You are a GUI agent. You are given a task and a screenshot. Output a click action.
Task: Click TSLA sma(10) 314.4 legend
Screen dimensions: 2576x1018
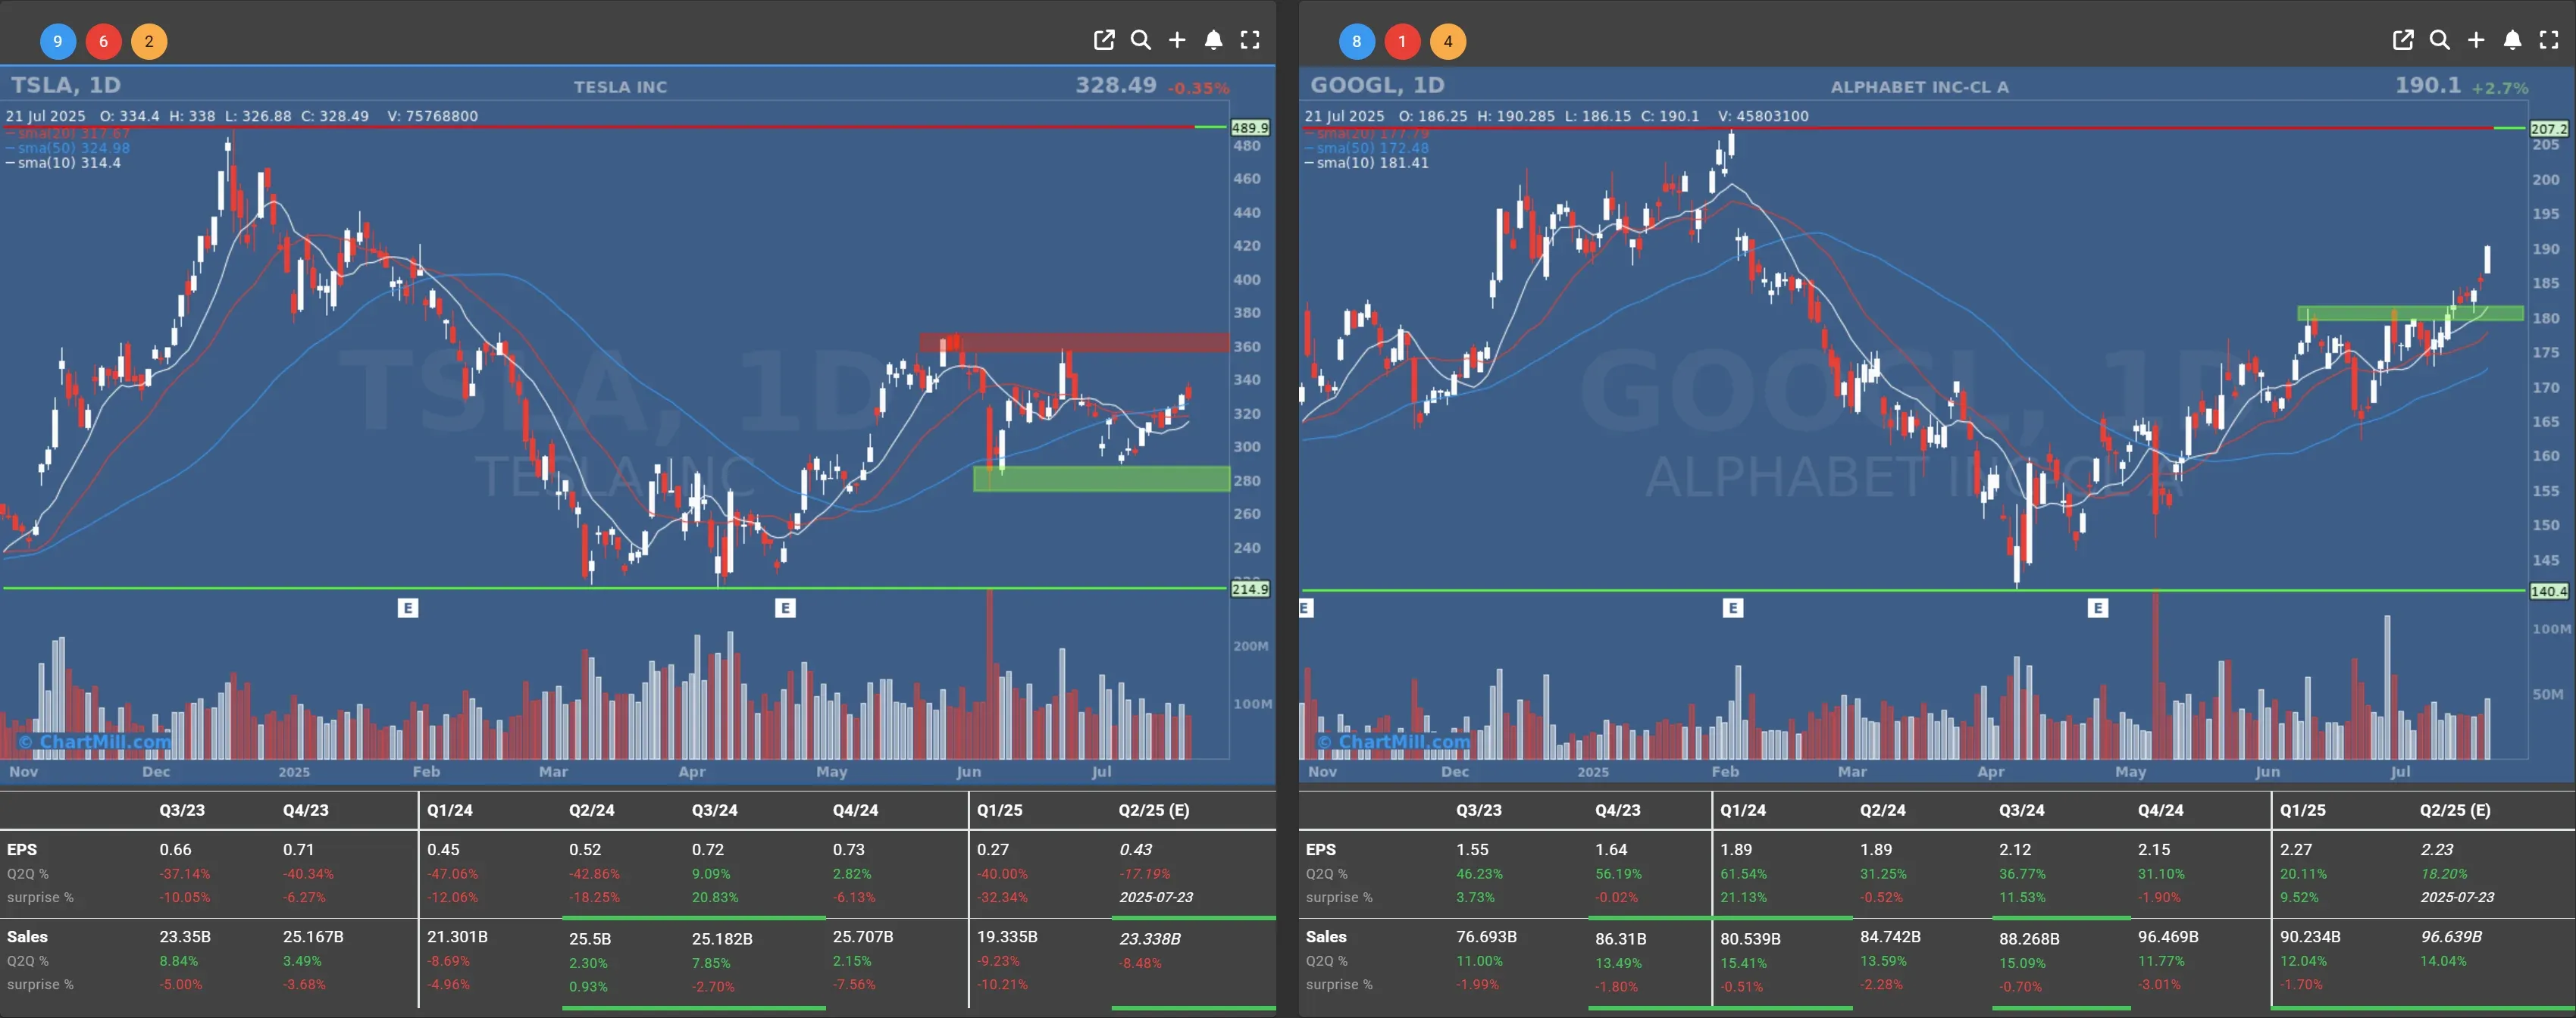coord(64,163)
